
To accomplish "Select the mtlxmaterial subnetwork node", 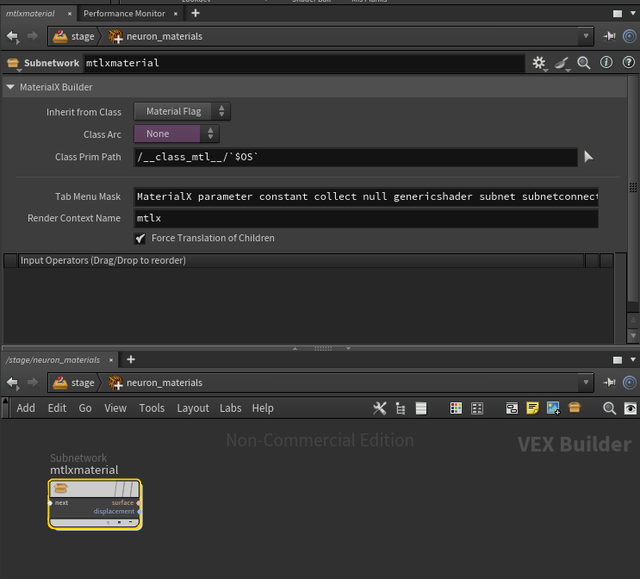I will pos(95,504).
